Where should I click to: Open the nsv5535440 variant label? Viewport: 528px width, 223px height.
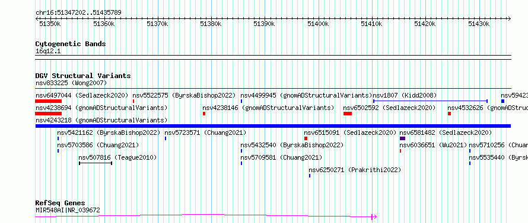coord(498,157)
